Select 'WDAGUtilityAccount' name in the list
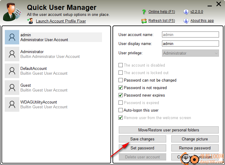Screen dimensions: 225x165 (39, 102)
